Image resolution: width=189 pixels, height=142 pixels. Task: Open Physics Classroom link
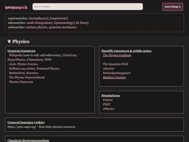21,82
